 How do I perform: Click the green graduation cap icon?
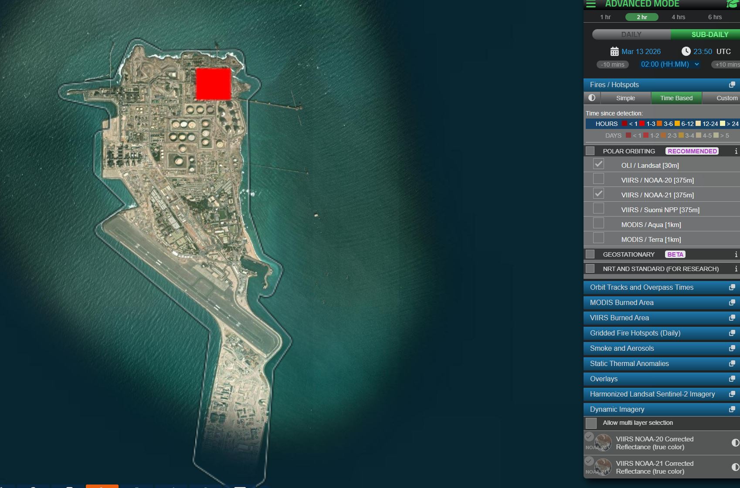733,4
